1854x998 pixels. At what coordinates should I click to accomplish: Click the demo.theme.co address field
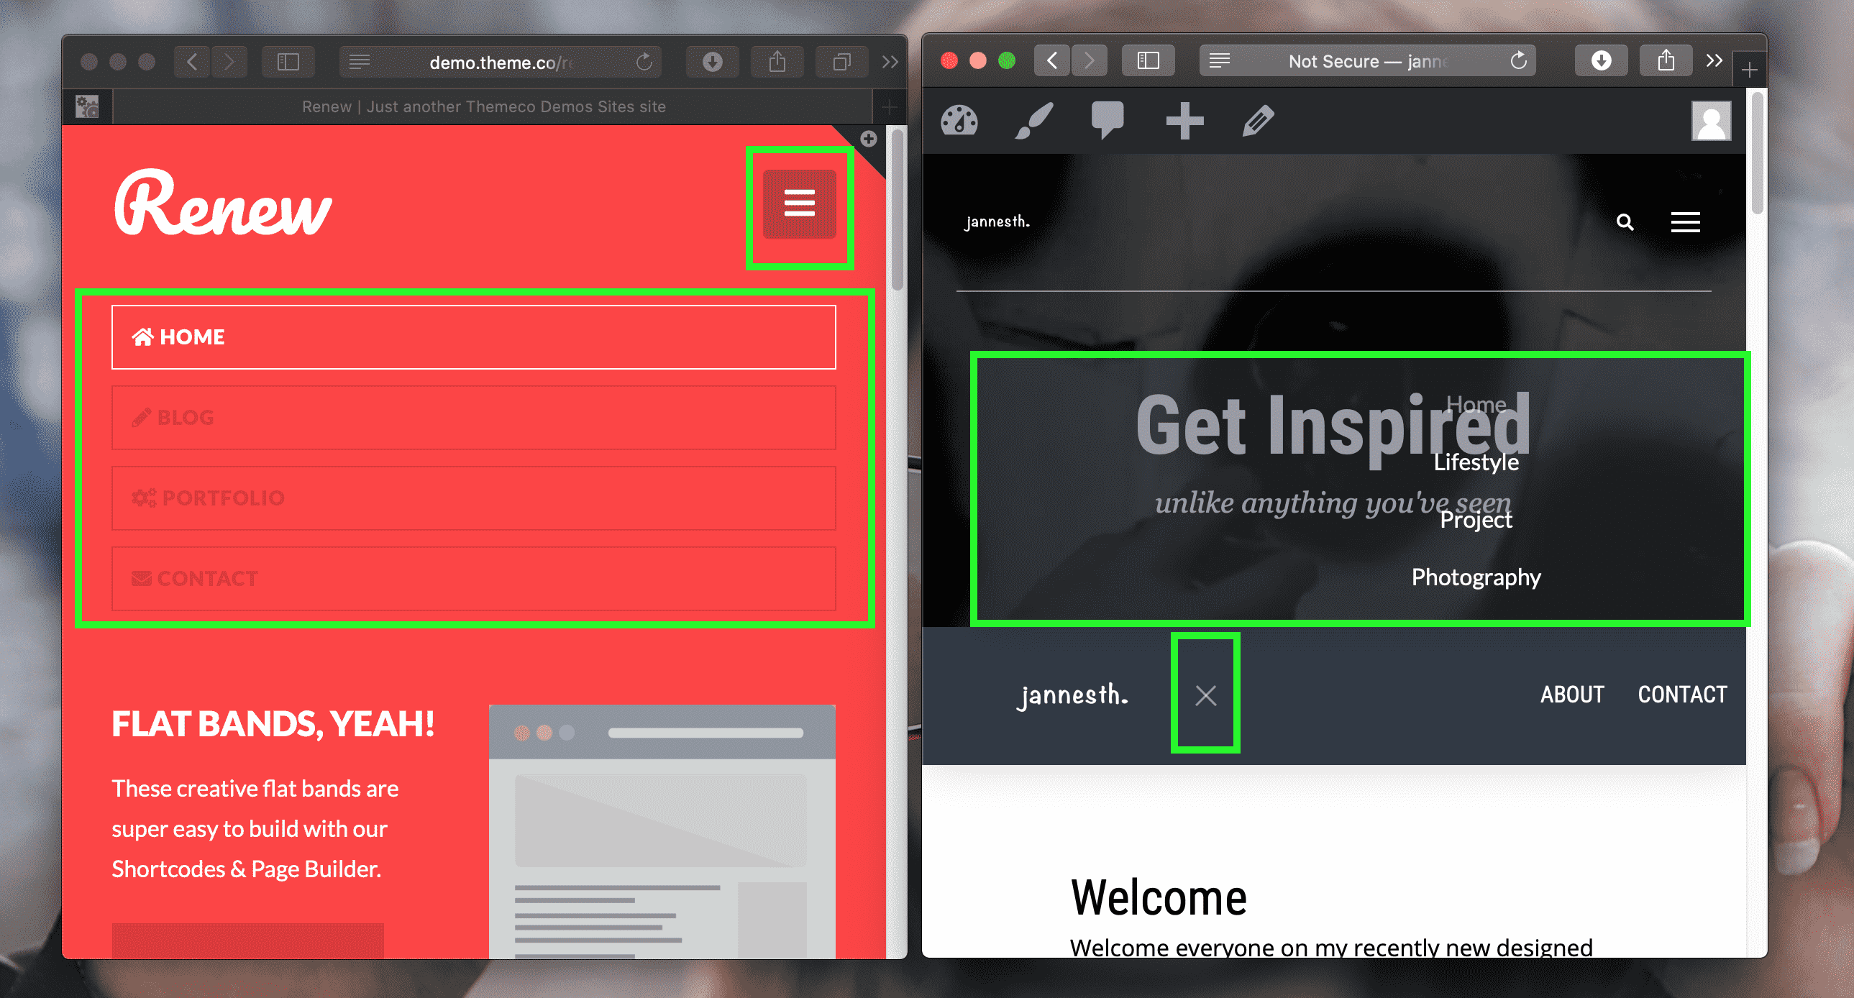(501, 62)
